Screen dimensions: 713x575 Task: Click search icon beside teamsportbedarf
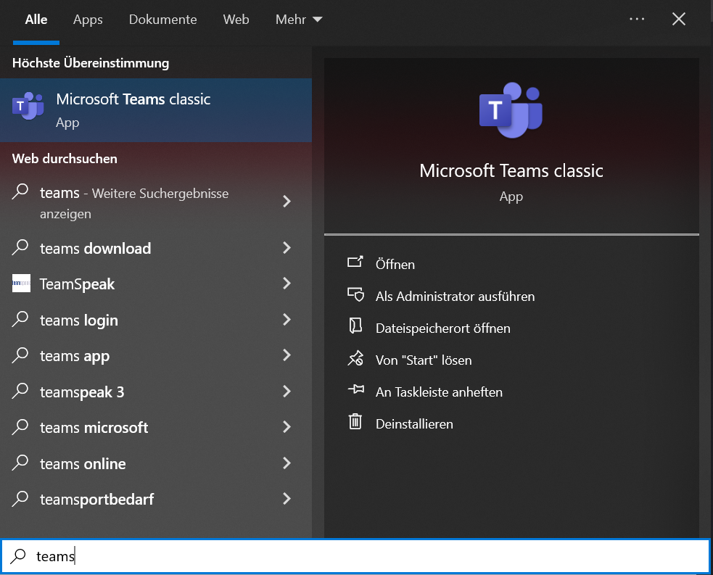(x=20, y=499)
